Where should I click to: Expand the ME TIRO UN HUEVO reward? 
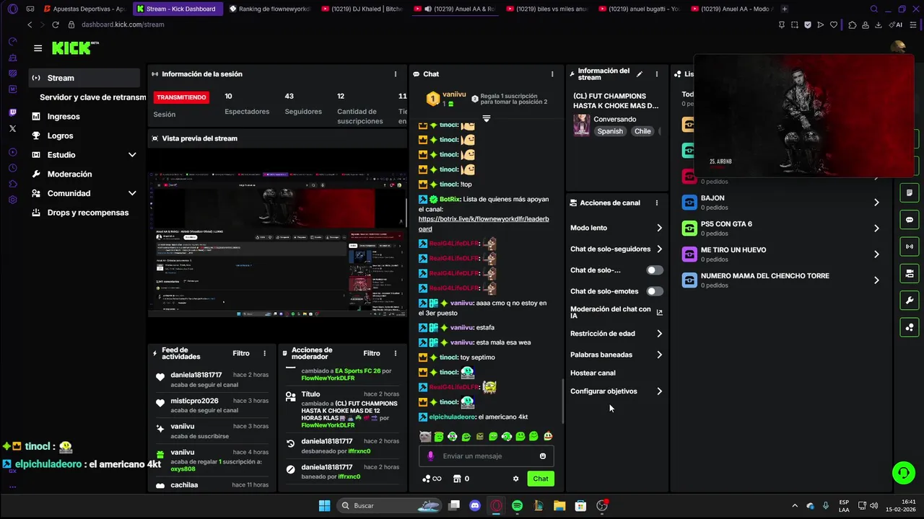876,254
